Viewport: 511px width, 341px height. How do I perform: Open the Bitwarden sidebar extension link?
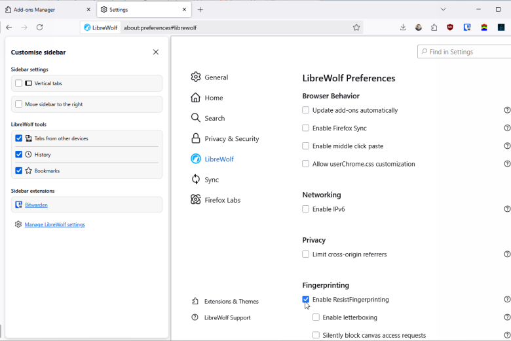pyautogui.click(x=36, y=205)
